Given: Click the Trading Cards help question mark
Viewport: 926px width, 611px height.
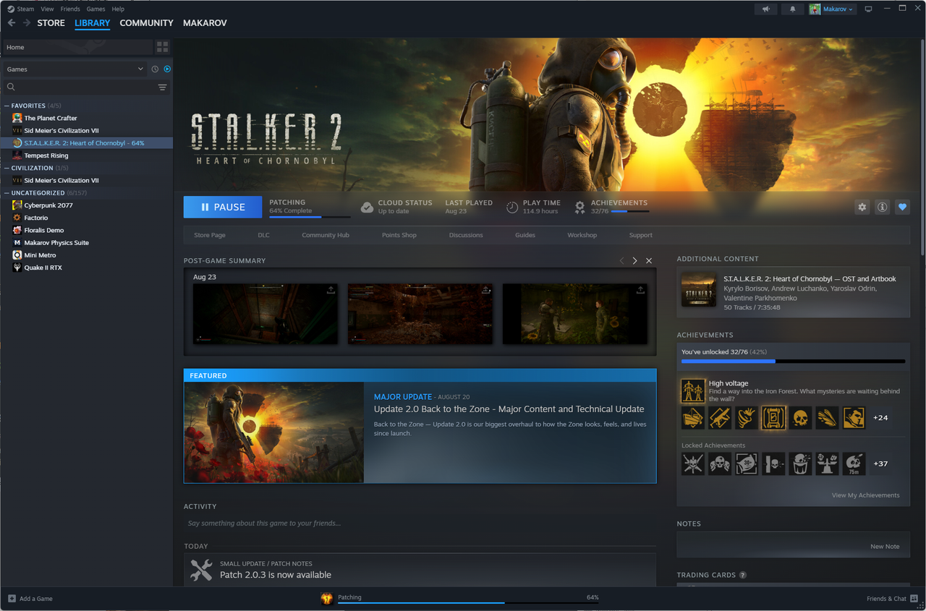Looking at the screenshot, I should (x=742, y=575).
